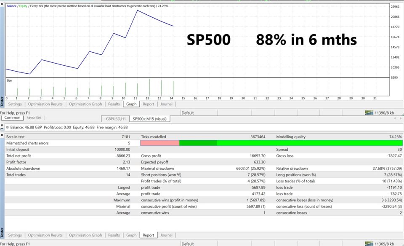
Task: Click the Long positions (won %) label
Action: pyautogui.click(x=296, y=174)
